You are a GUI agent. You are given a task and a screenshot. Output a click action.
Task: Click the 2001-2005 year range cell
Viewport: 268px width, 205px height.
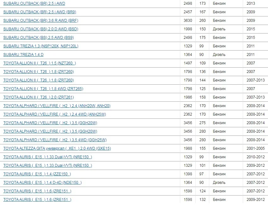(x=255, y=149)
